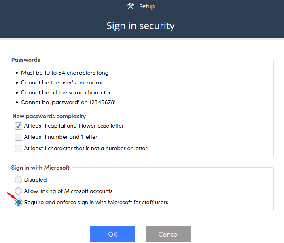Image resolution: width=284 pixels, height=243 pixels.
Task: Click the red arrow annotation near the radio button
Action: click(x=12, y=196)
